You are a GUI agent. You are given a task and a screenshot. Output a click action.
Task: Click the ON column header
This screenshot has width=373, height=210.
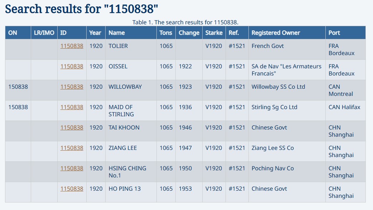(x=18, y=33)
